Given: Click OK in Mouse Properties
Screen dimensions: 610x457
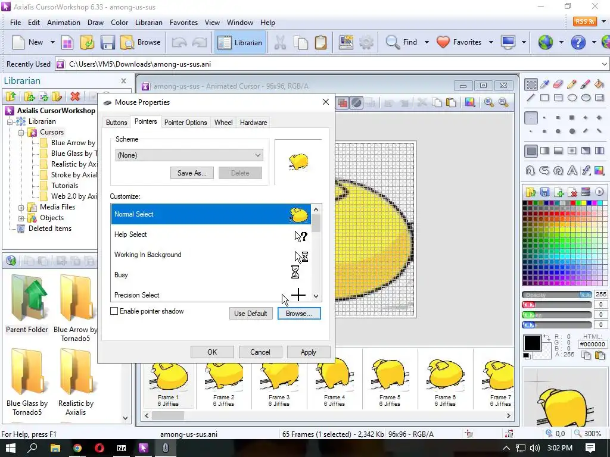Looking at the screenshot, I should pos(212,352).
